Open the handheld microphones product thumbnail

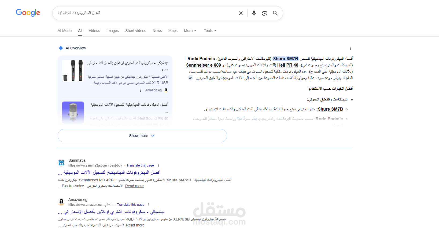tap(73, 71)
